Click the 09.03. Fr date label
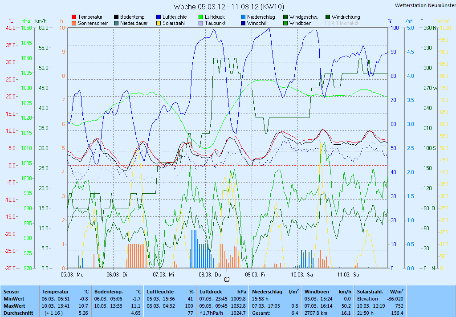 tap(255, 274)
